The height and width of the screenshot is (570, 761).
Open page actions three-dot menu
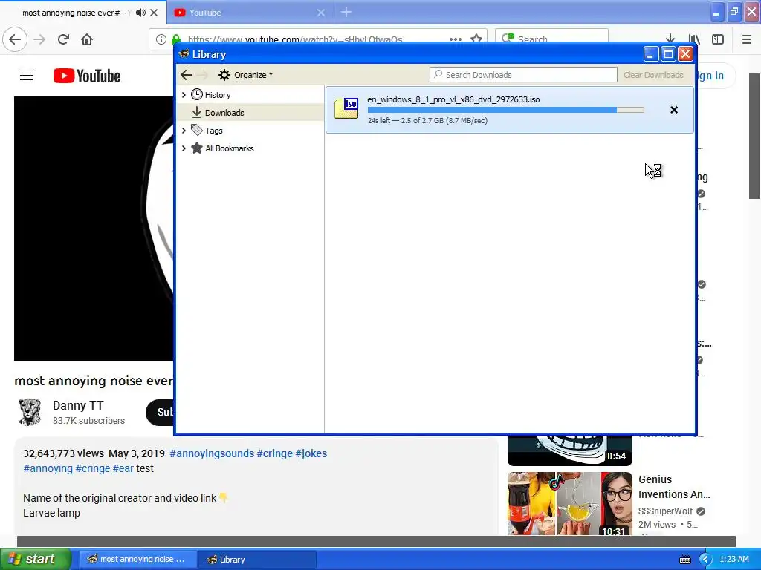[456, 39]
